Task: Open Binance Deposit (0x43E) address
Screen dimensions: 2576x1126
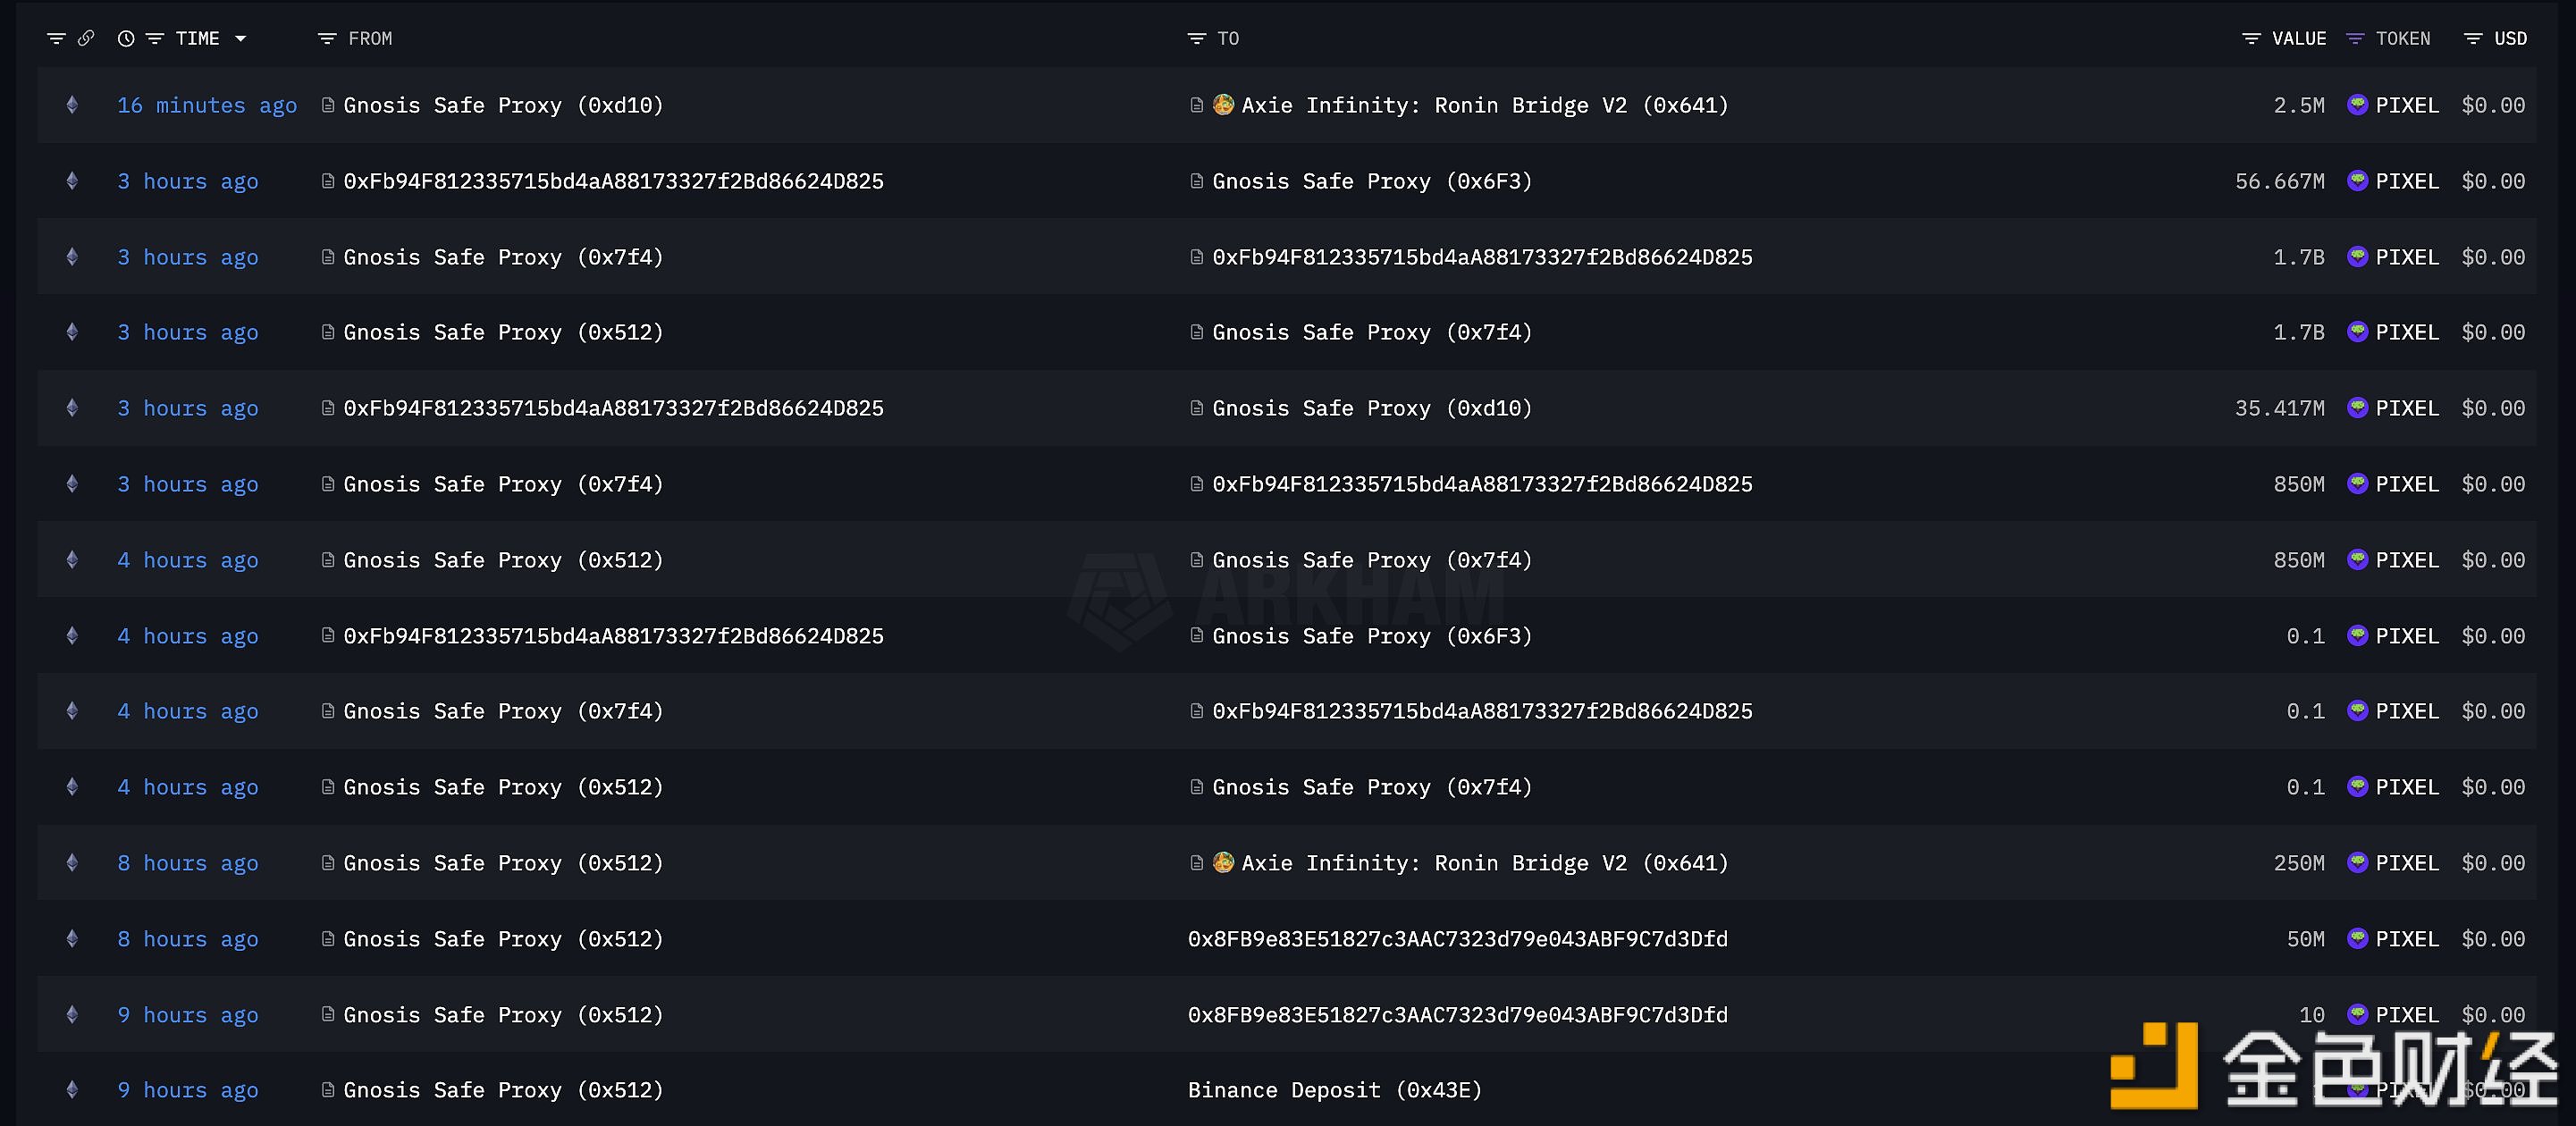Action: click(x=1335, y=1090)
